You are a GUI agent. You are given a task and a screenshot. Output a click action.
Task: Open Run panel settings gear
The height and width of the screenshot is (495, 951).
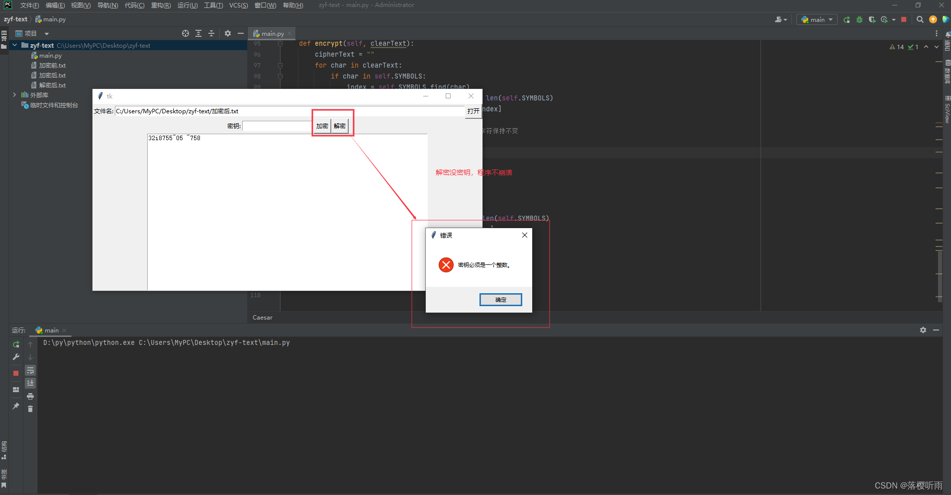pyautogui.click(x=923, y=330)
